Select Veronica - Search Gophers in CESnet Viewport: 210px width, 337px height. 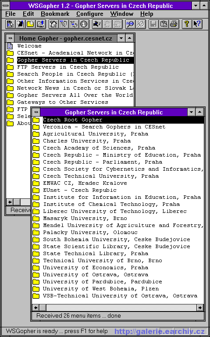click(x=104, y=127)
